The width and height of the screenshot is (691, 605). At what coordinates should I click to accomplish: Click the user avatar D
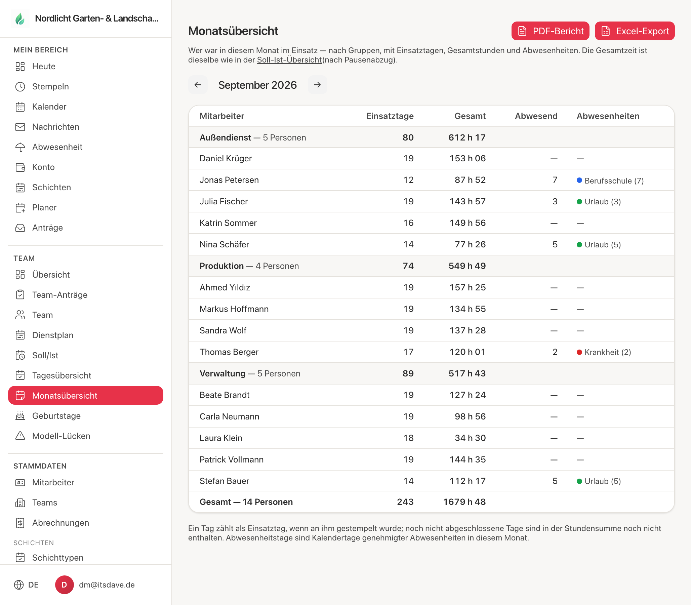pos(65,585)
